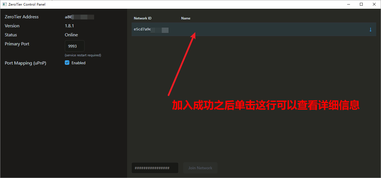
Task: Click the blue arrow icon on network row
Action: (x=371, y=30)
